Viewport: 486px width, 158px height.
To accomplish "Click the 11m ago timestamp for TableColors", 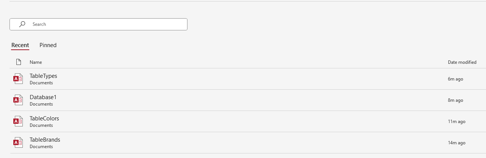I will click(x=456, y=122).
